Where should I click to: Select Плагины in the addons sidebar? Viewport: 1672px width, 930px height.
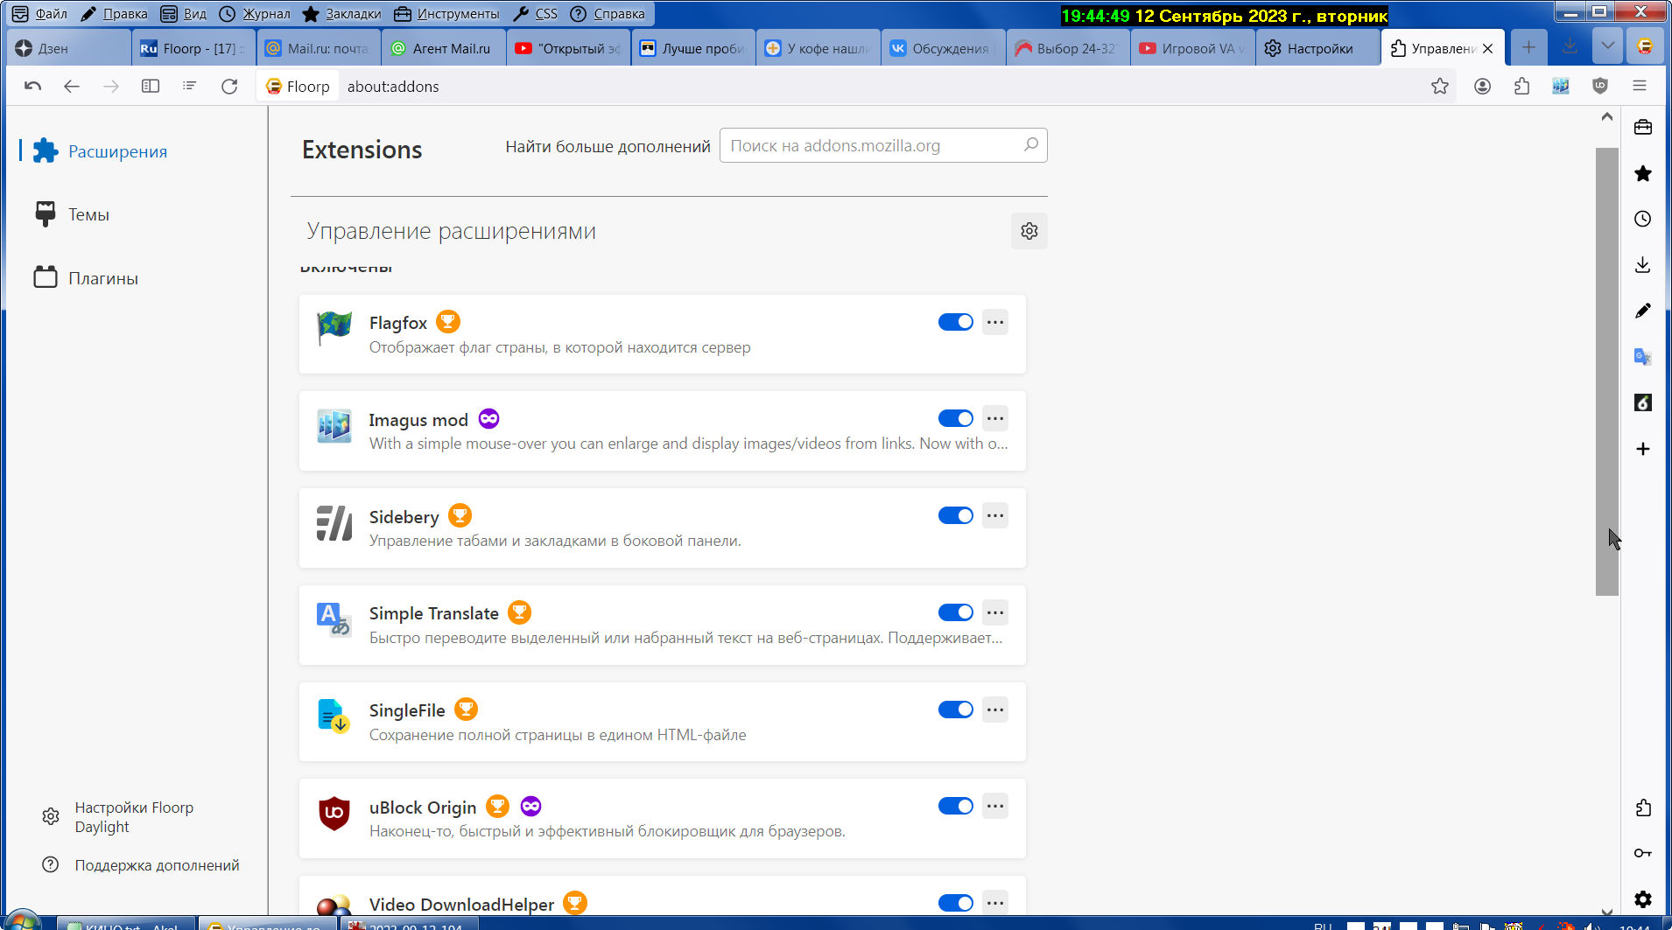point(86,278)
